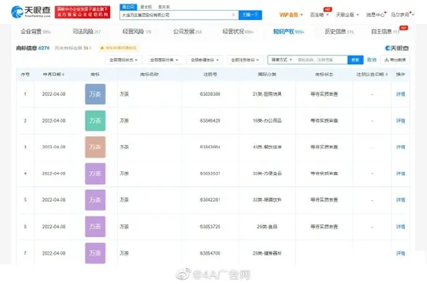427x284 pixels.
Task: Open the 万茶 trademark image in row 7
Action: pyautogui.click(x=95, y=253)
